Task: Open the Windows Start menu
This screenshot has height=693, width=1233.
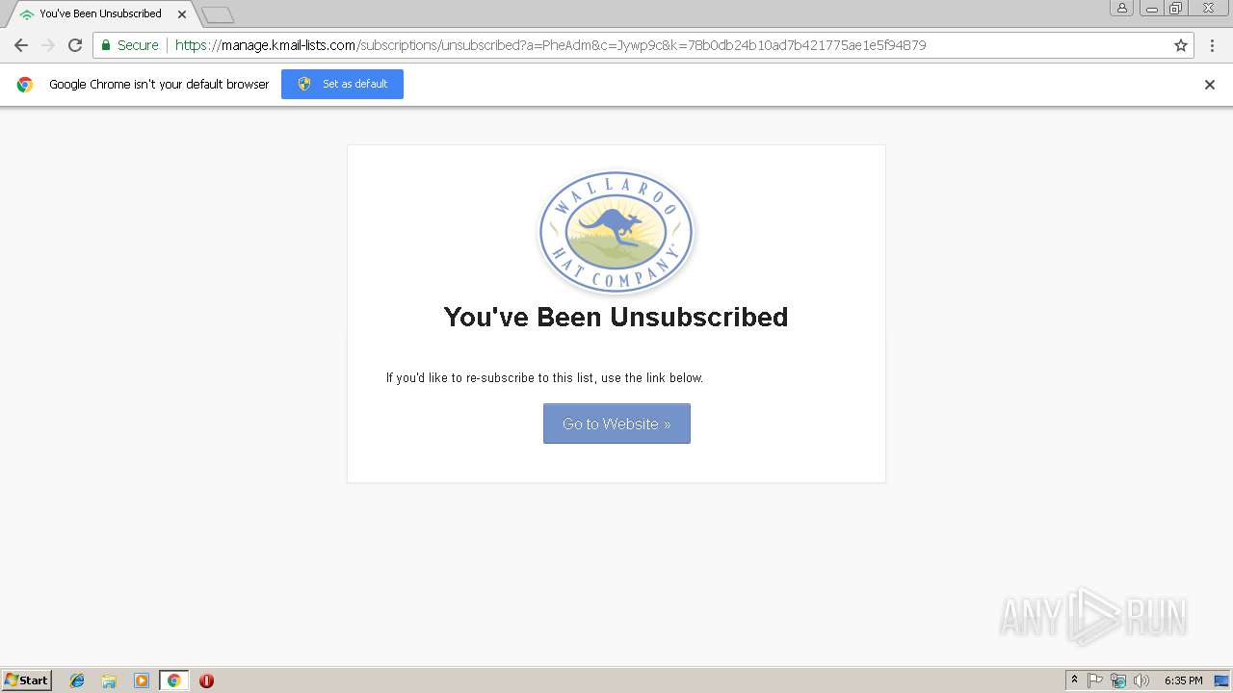Action: (27, 680)
